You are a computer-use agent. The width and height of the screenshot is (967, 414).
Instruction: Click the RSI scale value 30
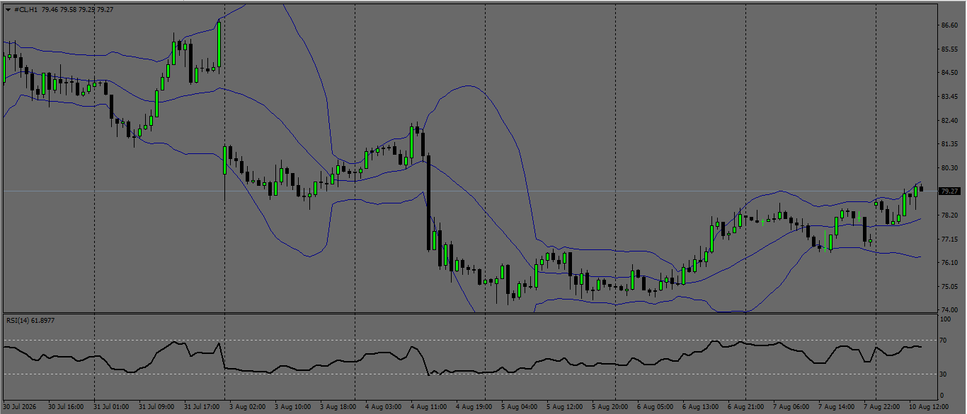(944, 374)
